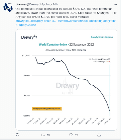Reply to the tweet via comment icon
The height and width of the screenshot is (140, 121).
[17, 135]
